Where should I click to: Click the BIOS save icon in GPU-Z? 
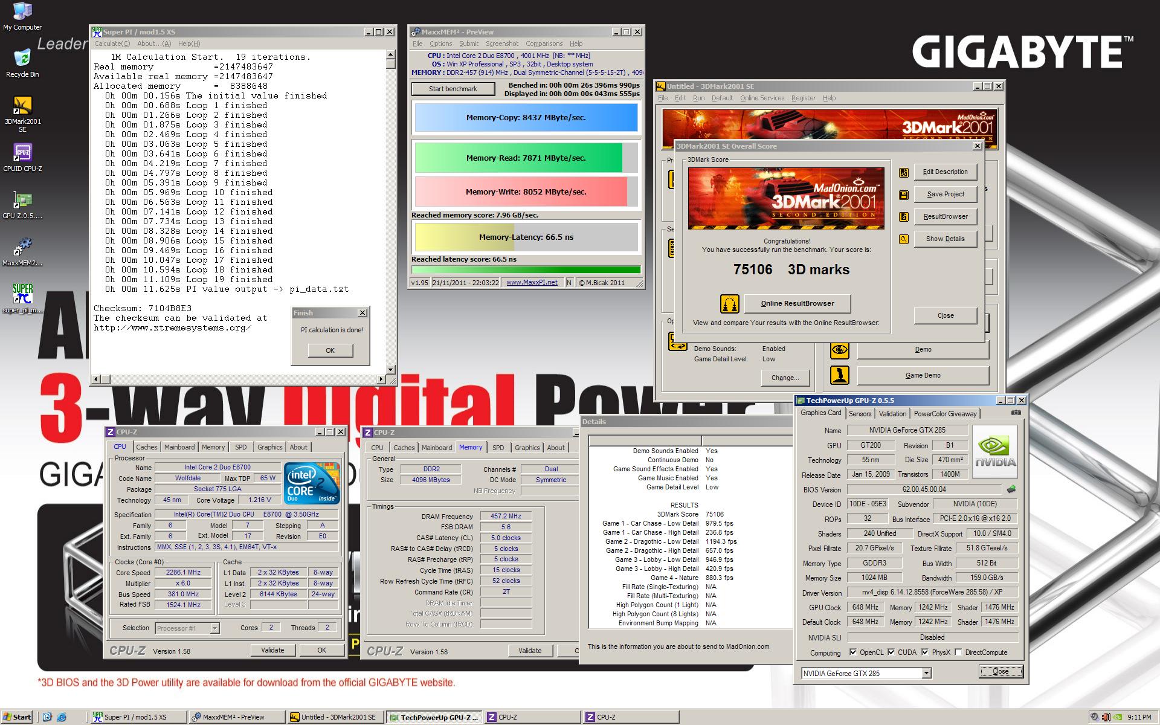tap(1011, 489)
